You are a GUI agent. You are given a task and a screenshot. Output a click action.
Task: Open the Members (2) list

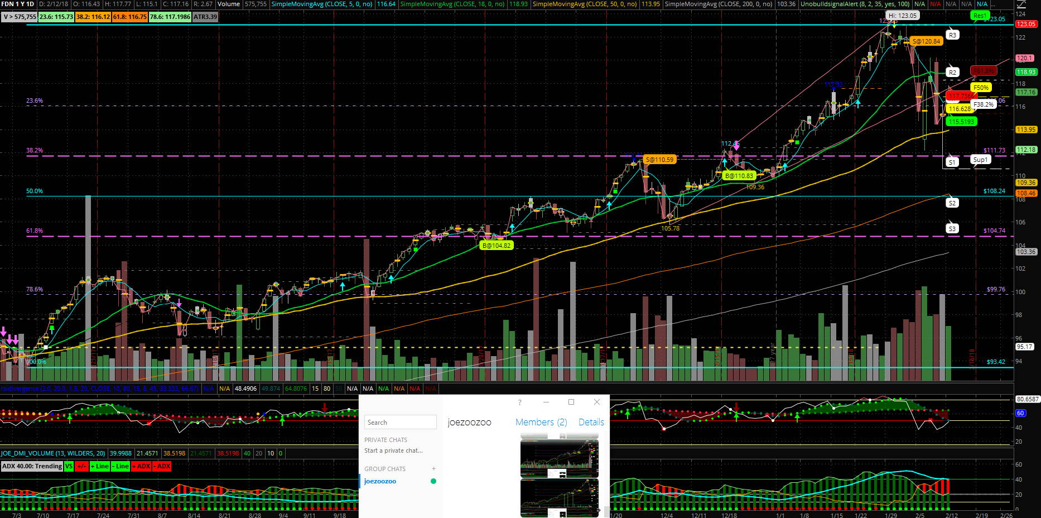(x=541, y=422)
